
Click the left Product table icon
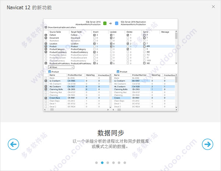(50, 72)
